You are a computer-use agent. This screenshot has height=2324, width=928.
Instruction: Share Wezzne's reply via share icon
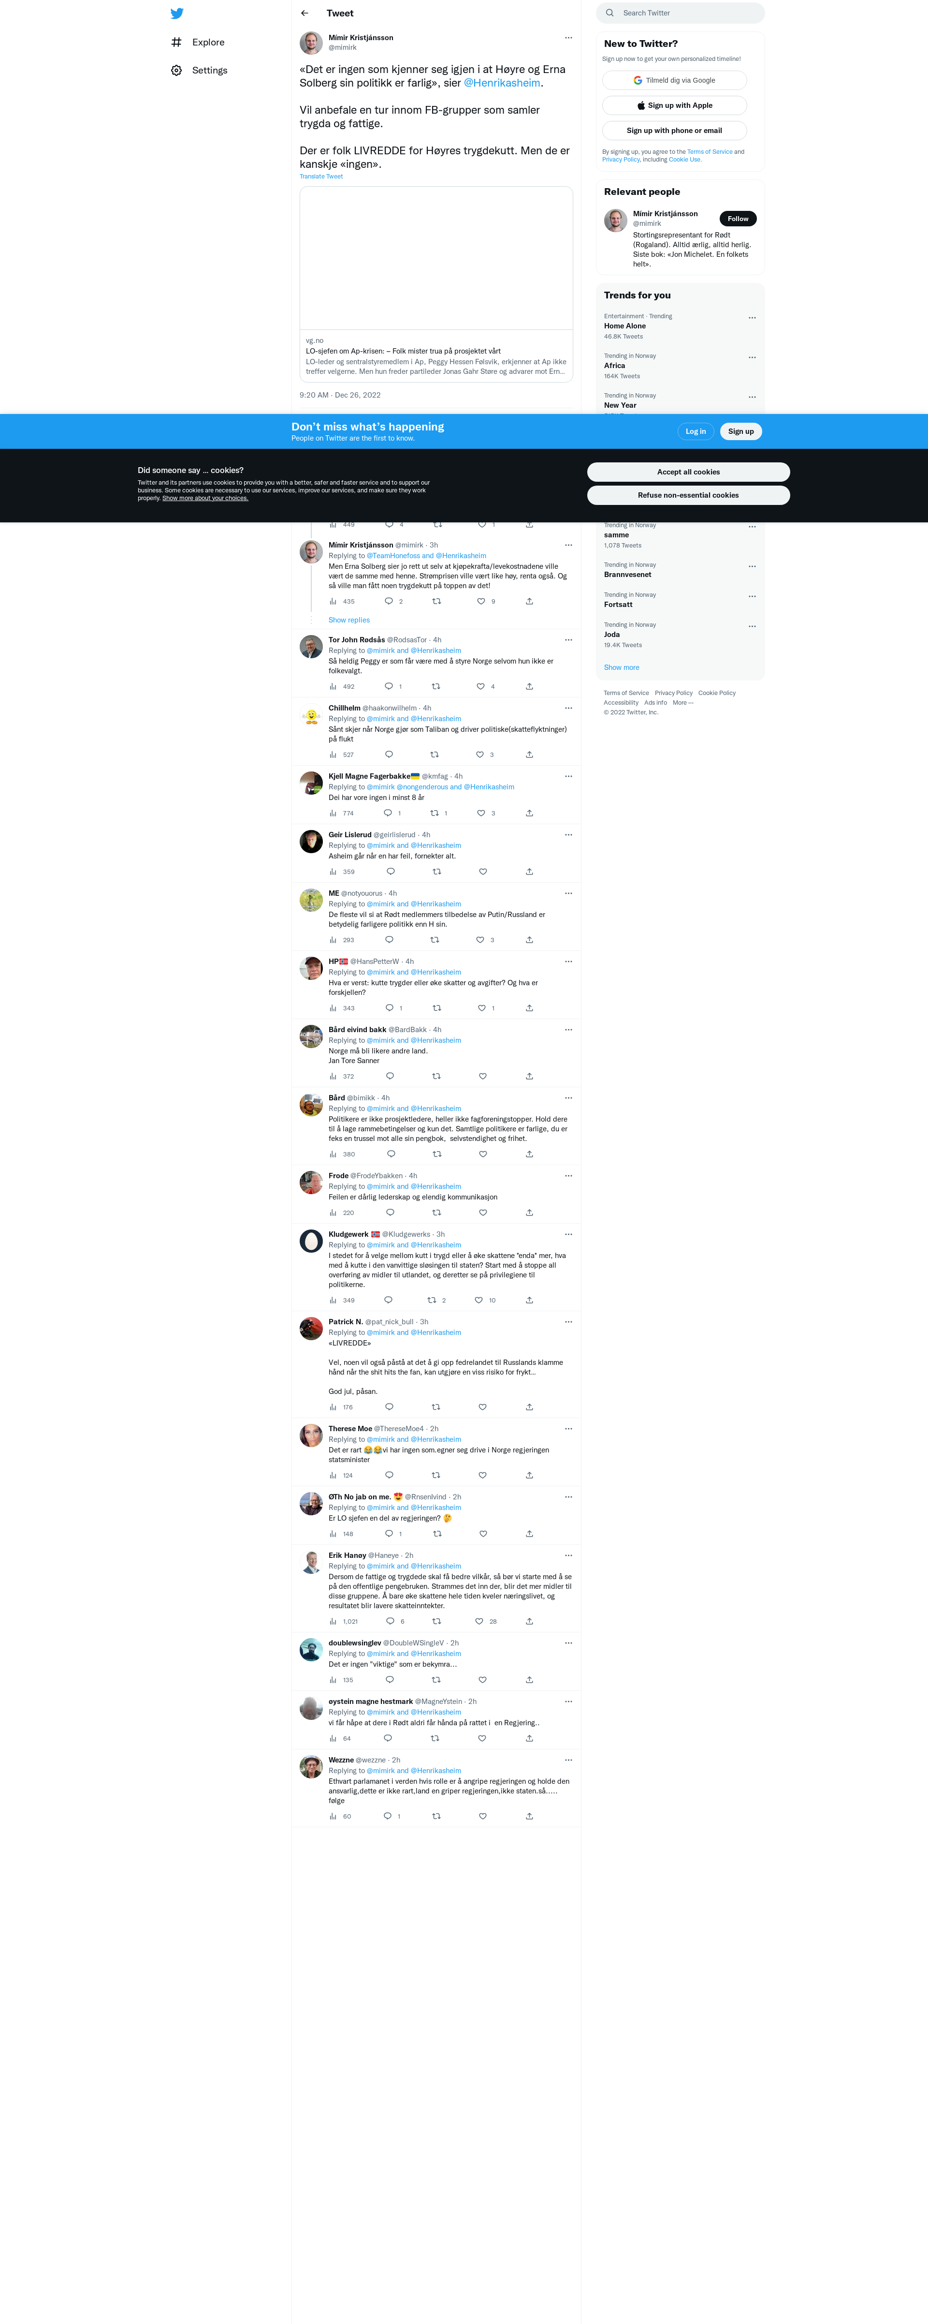tap(529, 1816)
